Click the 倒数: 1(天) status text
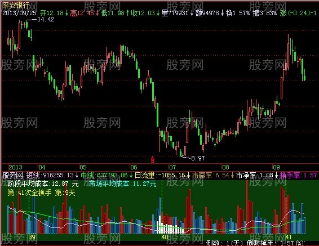The image size is (319, 246). [x=225, y=243]
